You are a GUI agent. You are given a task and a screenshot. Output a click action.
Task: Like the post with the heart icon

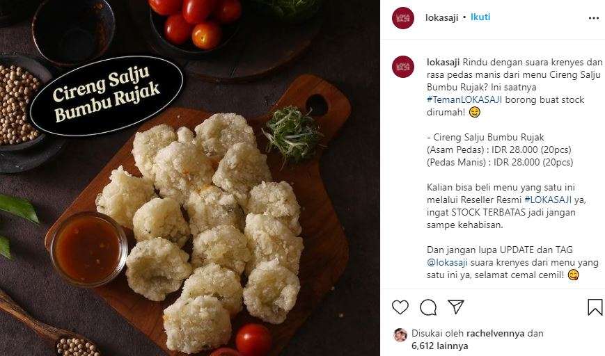(400, 307)
